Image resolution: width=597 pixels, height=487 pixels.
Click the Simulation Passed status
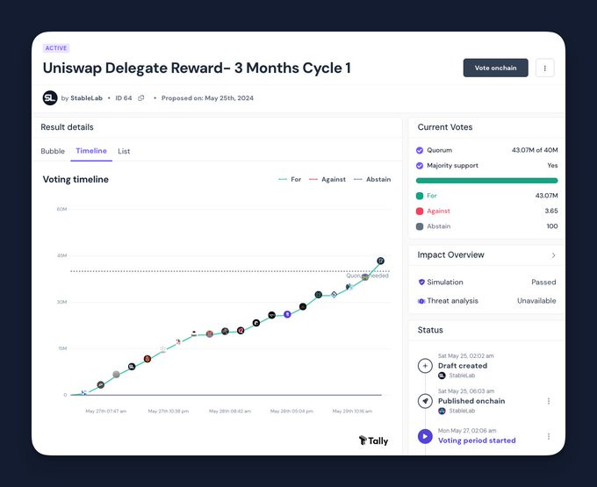click(x=543, y=283)
